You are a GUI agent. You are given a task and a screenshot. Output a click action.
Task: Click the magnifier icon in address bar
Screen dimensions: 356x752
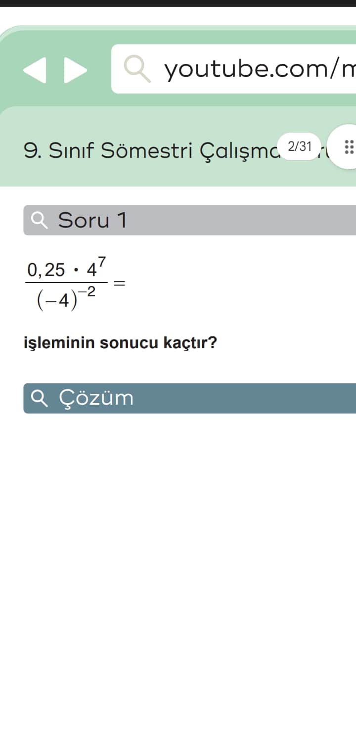pyautogui.click(x=137, y=69)
